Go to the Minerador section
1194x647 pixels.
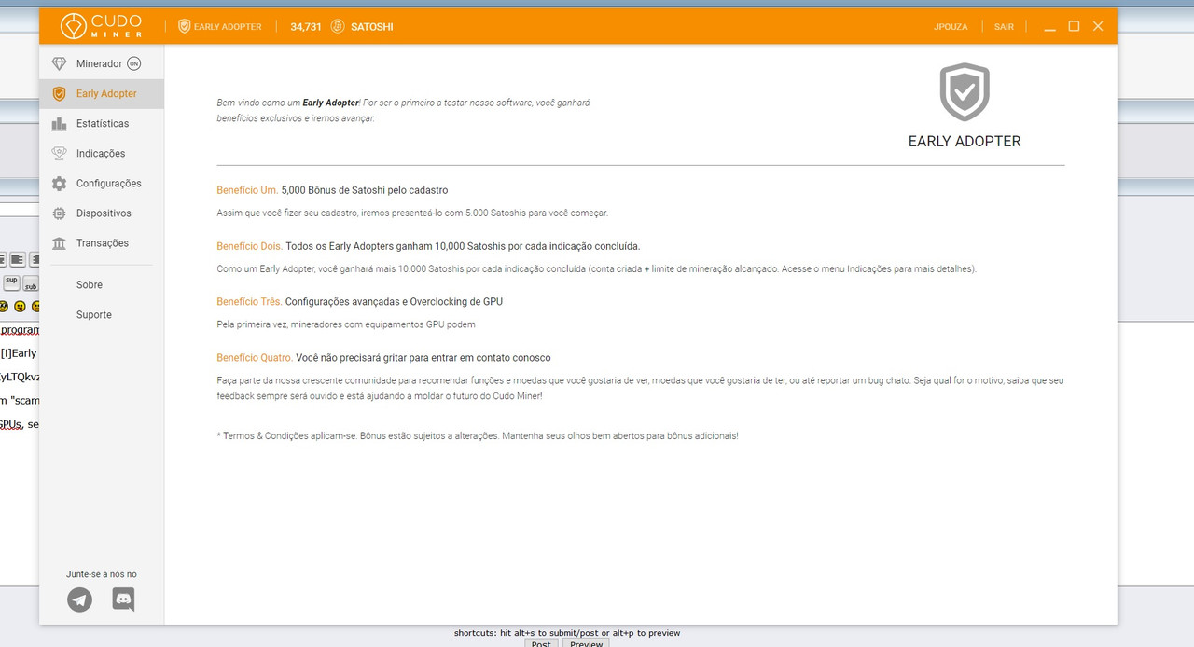[x=99, y=63]
